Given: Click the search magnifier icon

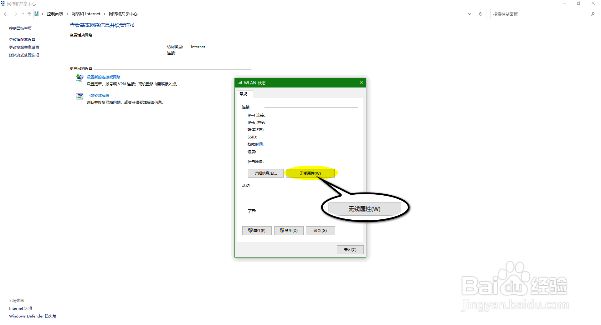Looking at the screenshot, I should click(593, 14).
